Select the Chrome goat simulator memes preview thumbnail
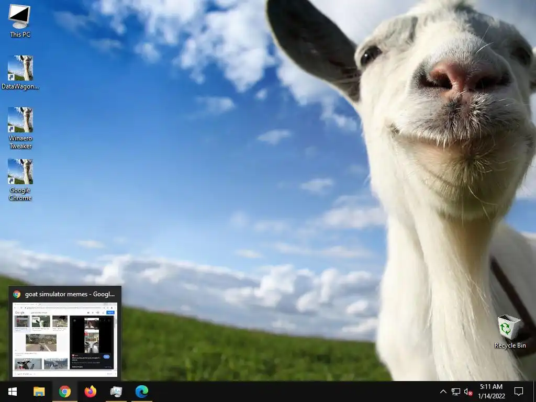This screenshot has height=402, width=536. pyautogui.click(x=65, y=339)
